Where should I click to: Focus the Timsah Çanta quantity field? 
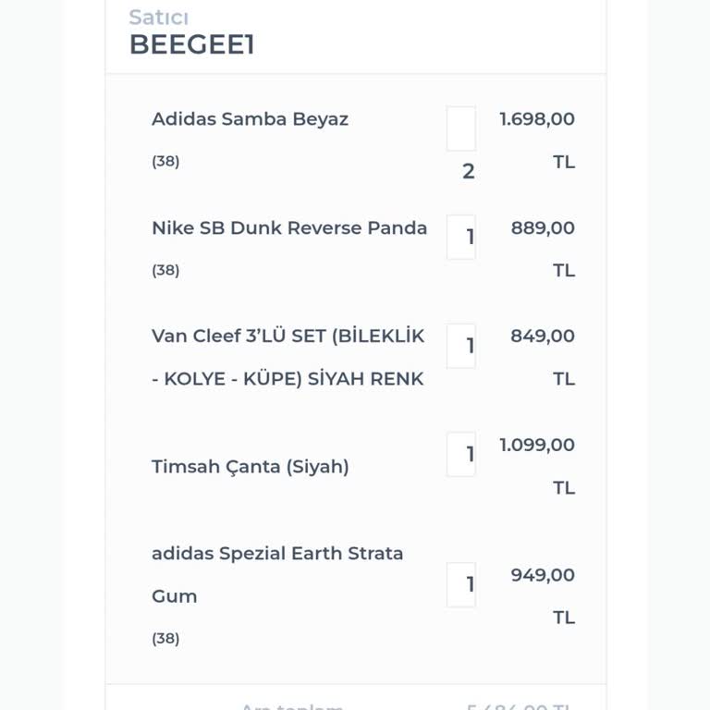click(x=461, y=454)
